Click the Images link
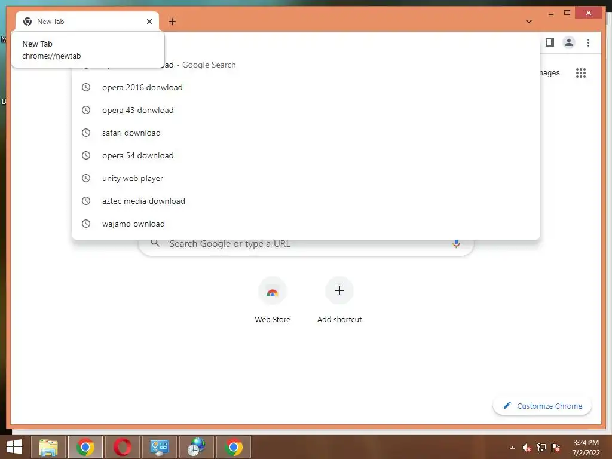Image resolution: width=612 pixels, height=459 pixels. click(549, 72)
